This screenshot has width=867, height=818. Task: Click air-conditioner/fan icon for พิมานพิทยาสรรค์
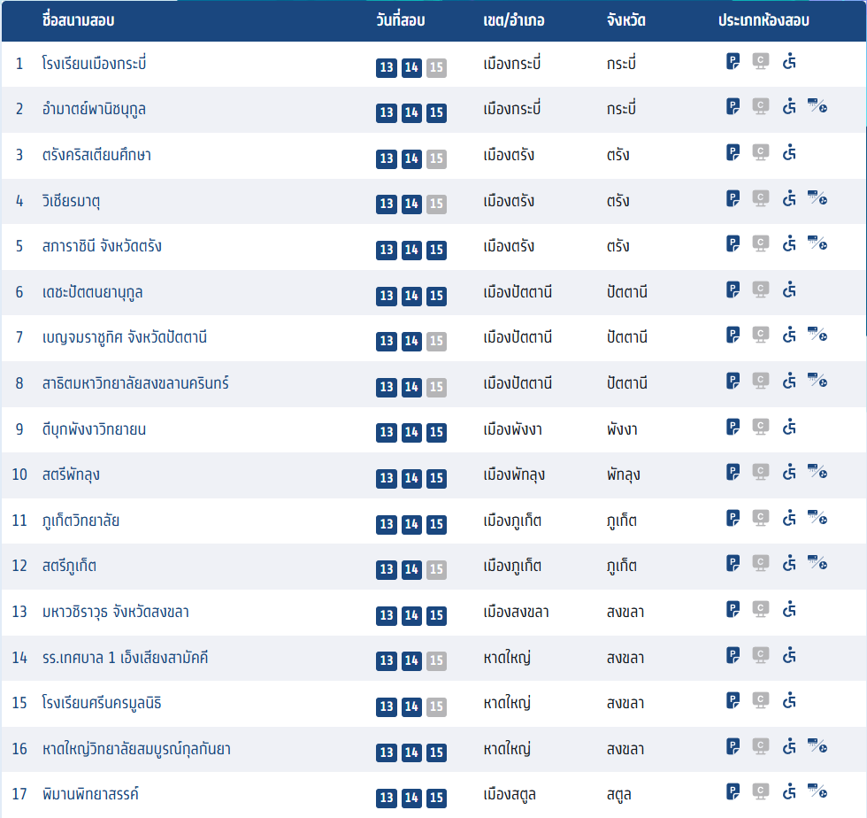tap(817, 791)
